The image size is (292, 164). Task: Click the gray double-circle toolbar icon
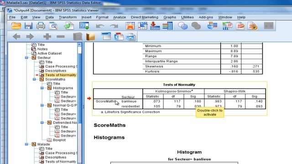(196, 26)
